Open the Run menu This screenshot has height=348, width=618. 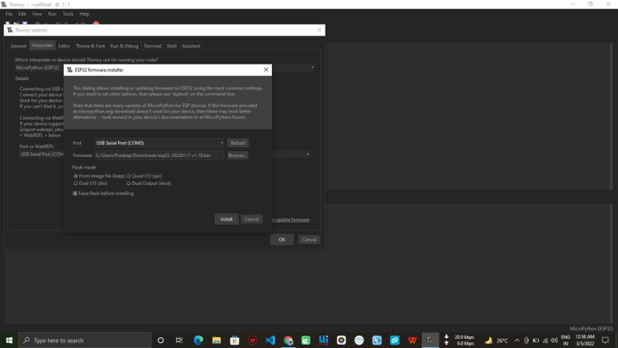52,14
